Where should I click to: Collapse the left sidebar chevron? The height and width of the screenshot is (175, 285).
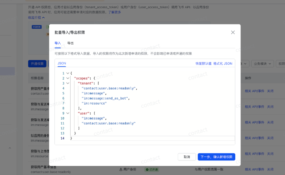pos(10,148)
